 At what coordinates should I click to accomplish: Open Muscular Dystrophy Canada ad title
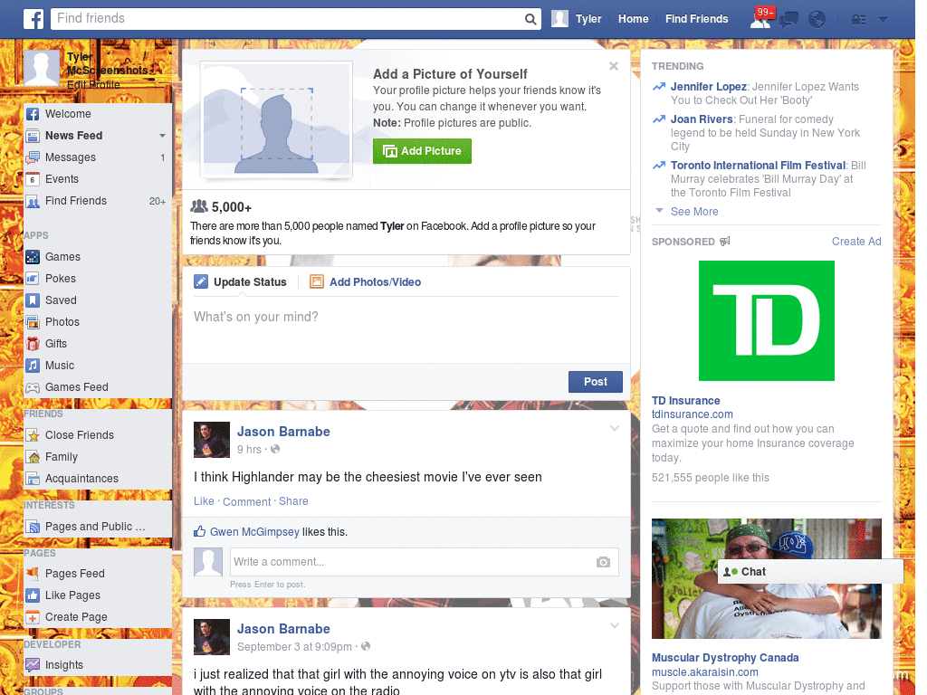pyautogui.click(x=725, y=658)
